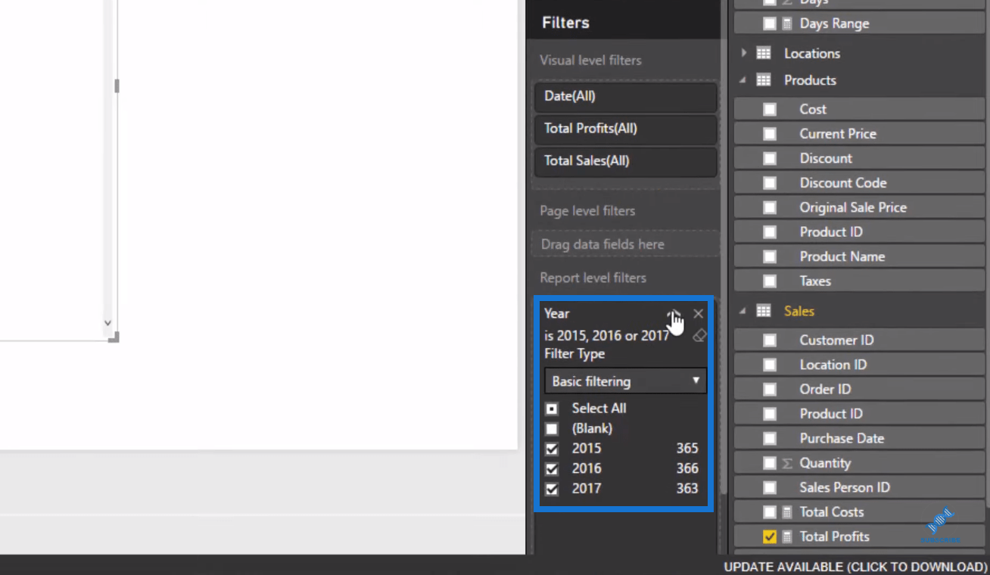Expand the Date(All) visual filter
Viewport: 990px width, 575px height.
tap(625, 97)
